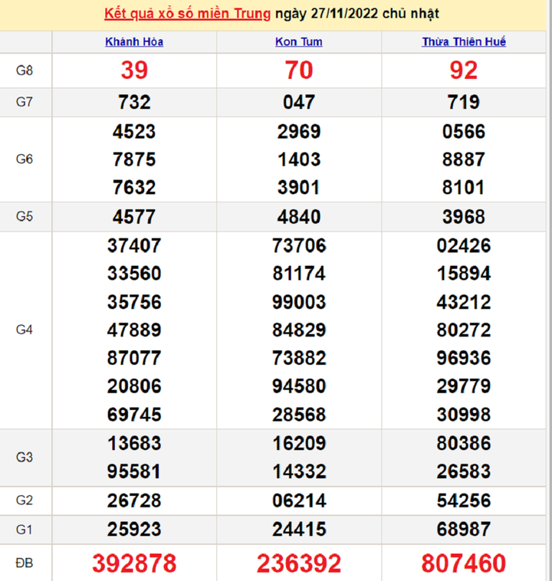The height and width of the screenshot is (581, 552).
Task: Select the red G8 result 70
Action: tap(298, 71)
